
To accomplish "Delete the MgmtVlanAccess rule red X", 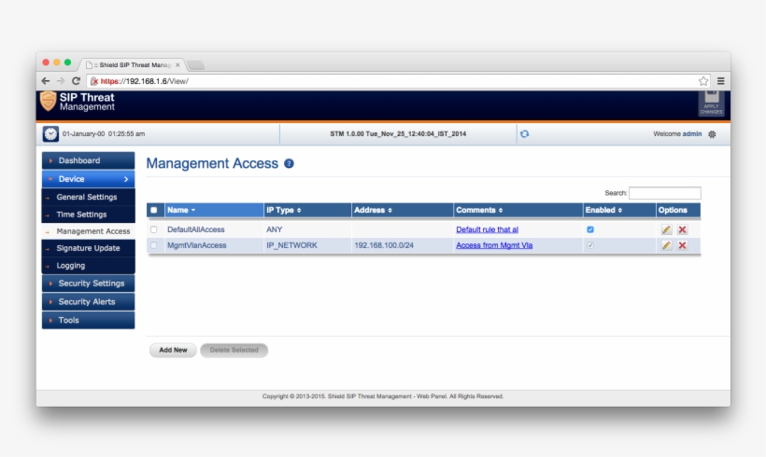I will (682, 245).
